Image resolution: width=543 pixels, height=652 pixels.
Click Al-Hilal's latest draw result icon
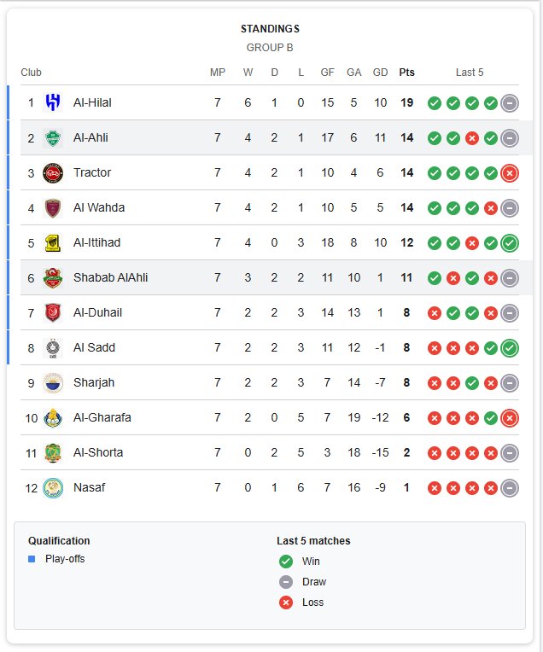[x=510, y=102]
